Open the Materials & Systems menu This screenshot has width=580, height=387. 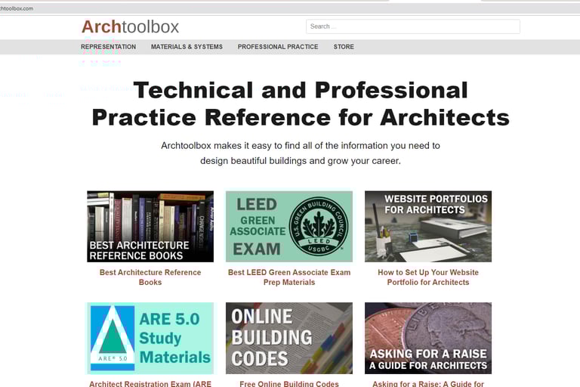tap(187, 47)
